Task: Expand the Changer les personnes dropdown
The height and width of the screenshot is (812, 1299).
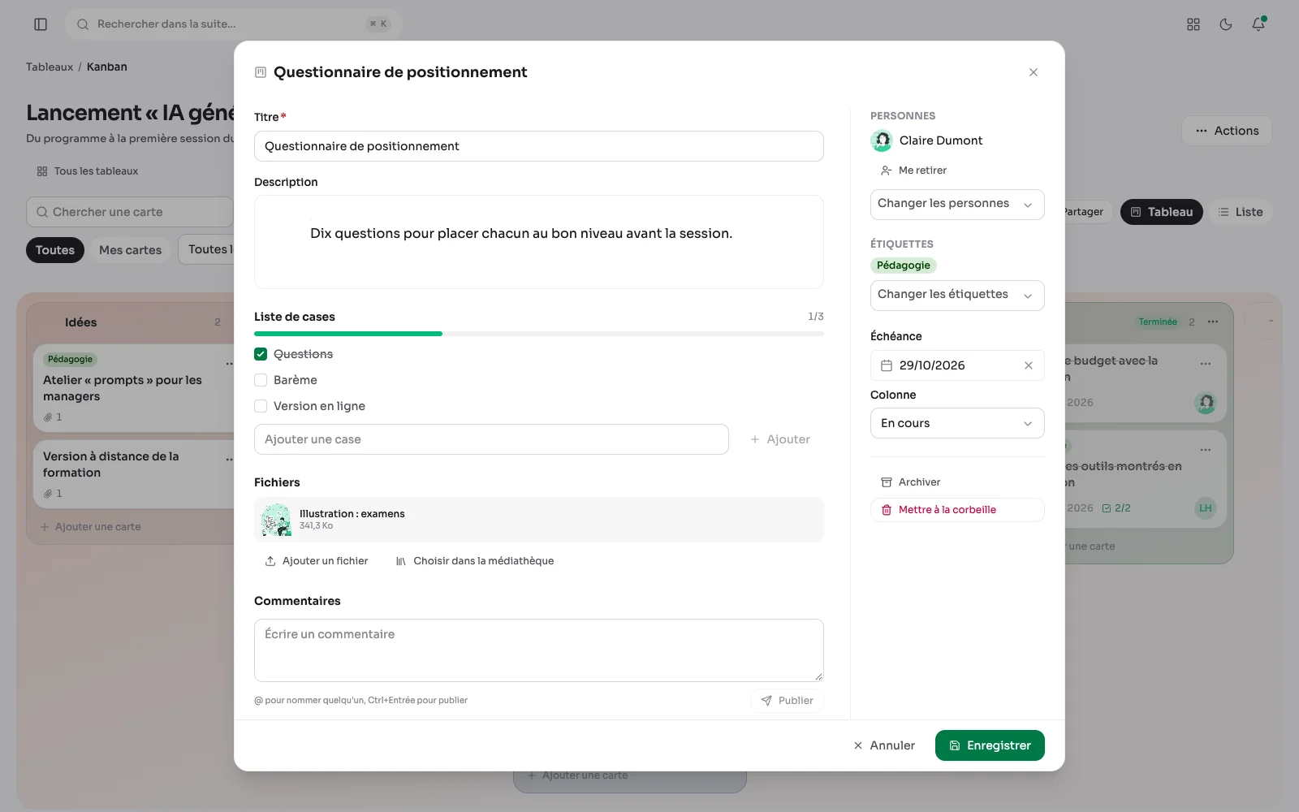Action: coord(957,205)
